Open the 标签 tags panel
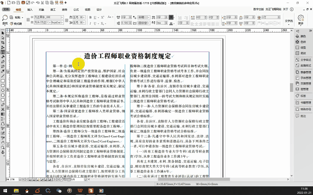The image size is (313, 195). [x=301, y=96]
